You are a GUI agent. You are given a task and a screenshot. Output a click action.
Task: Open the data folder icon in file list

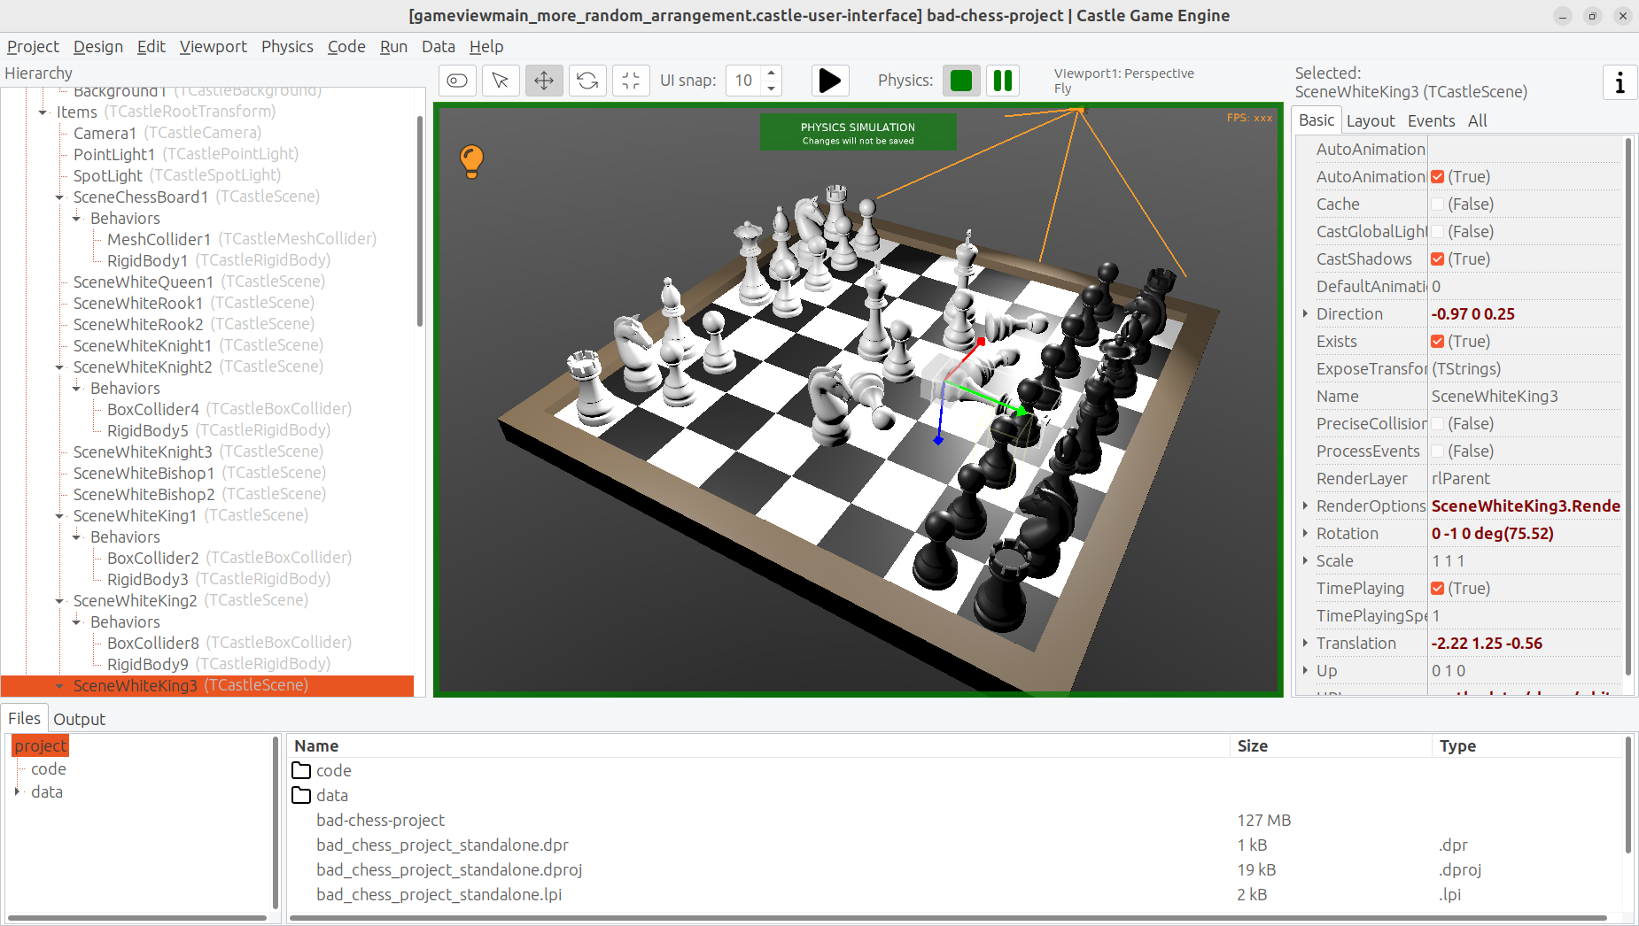[301, 795]
